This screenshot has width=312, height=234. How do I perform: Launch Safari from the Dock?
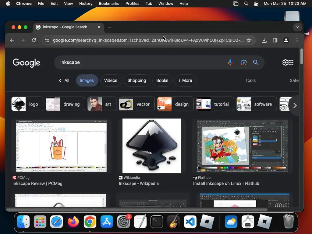pos(56,222)
